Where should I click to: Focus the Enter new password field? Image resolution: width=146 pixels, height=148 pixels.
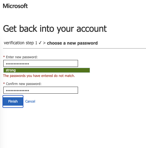(x=41, y=64)
